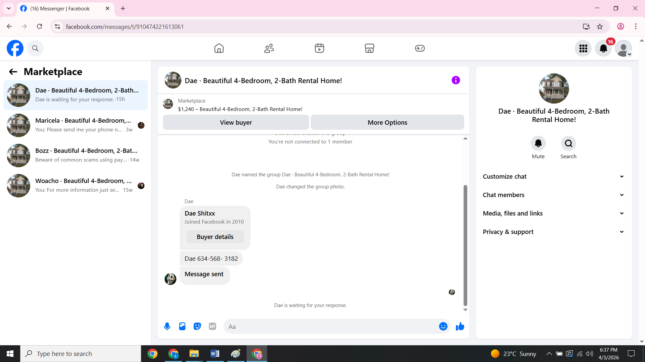Click the Aa message input field

pos(331,326)
